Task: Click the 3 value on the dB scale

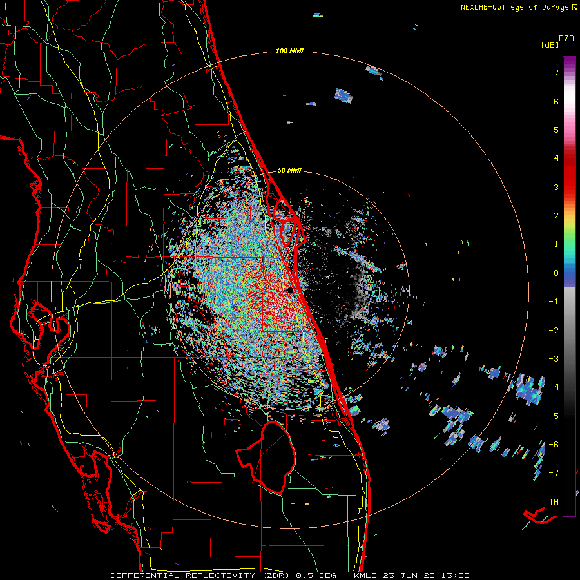Action: (x=556, y=187)
